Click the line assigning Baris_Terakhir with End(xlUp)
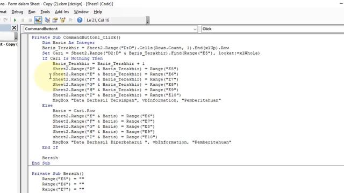Image resolution: width=344 pixels, height=193 pixels. (135, 48)
